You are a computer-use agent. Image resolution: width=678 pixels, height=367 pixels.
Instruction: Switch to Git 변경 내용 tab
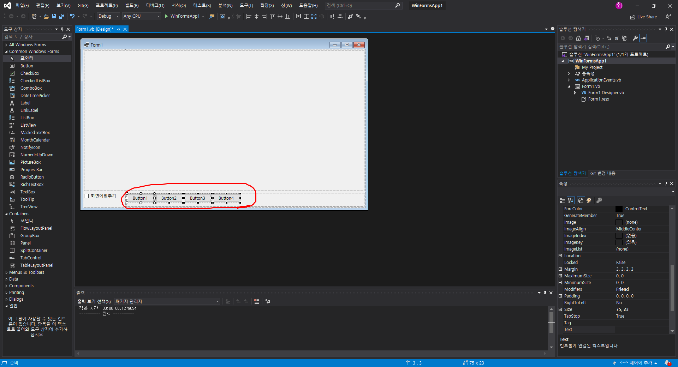click(x=603, y=173)
